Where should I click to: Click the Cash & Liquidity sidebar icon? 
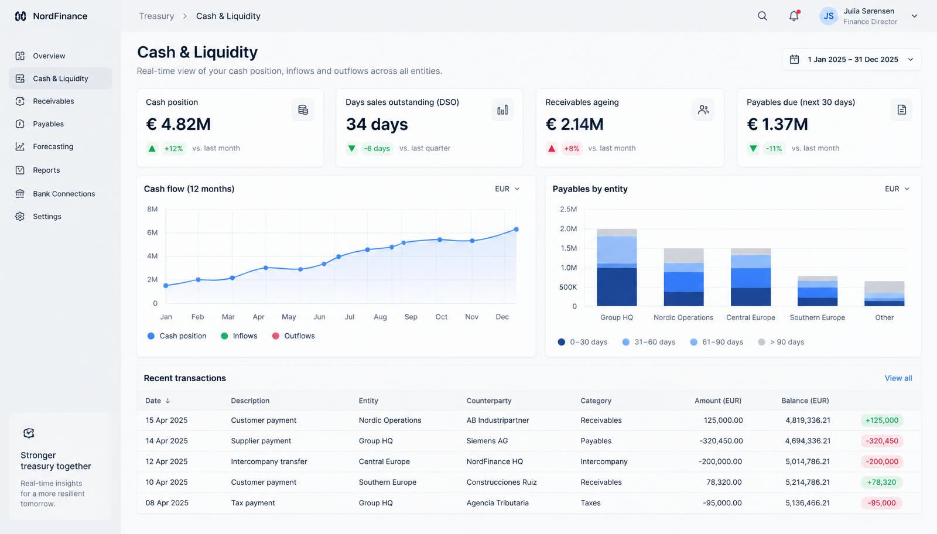(x=20, y=78)
